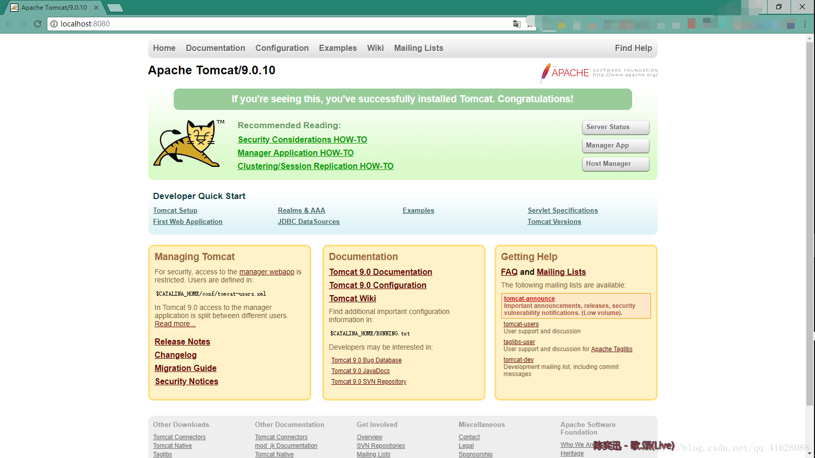Open Tomcat 9.0 JavaDocs link
This screenshot has width=815, height=458.
361,371
